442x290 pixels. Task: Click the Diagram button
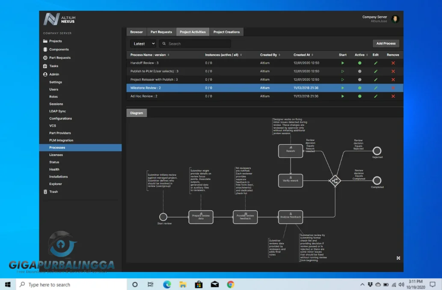tap(136, 113)
